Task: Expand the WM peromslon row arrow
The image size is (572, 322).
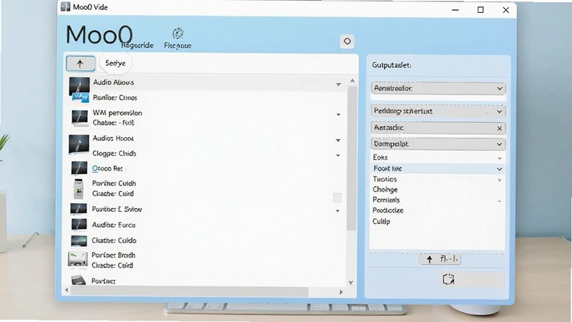Action: pos(338,114)
